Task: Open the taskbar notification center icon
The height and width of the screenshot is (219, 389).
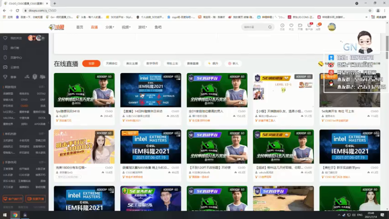Action: [x=383, y=215]
